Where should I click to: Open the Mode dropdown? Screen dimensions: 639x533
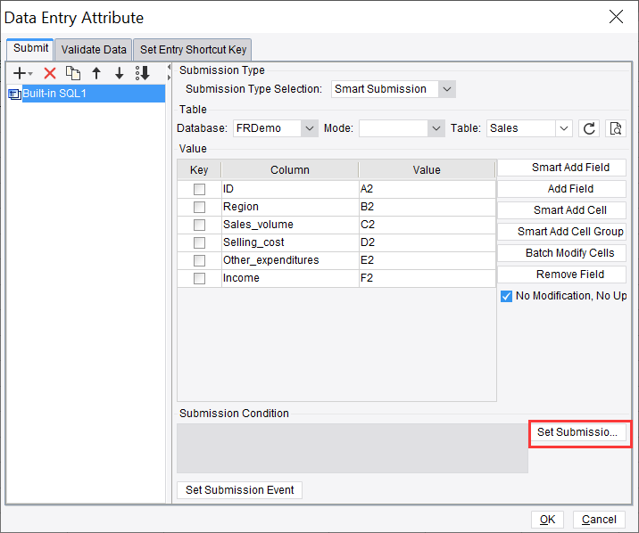(x=436, y=128)
